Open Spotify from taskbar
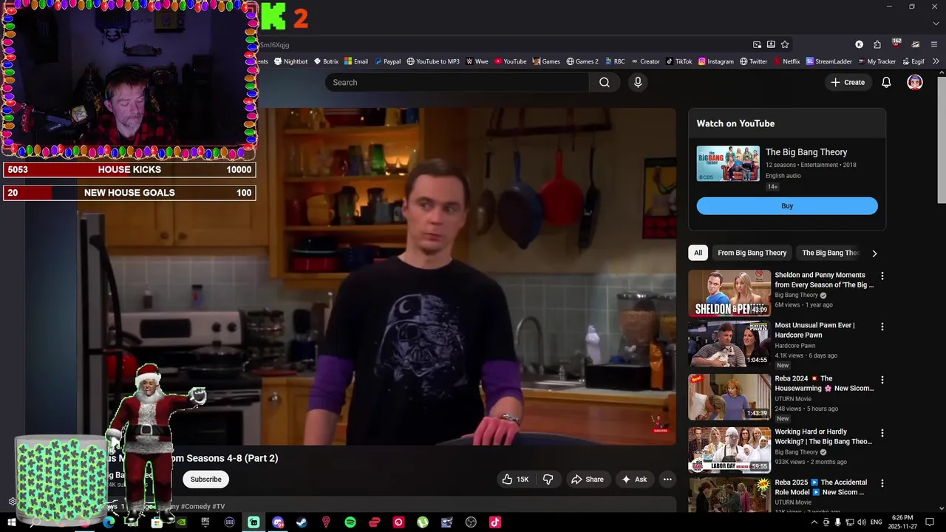This screenshot has height=532, width=946. 350,522
